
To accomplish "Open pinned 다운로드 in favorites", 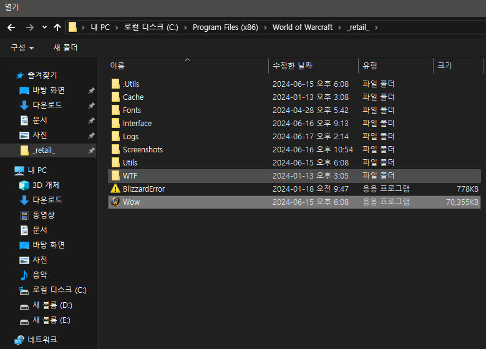I will pos(41,105).
